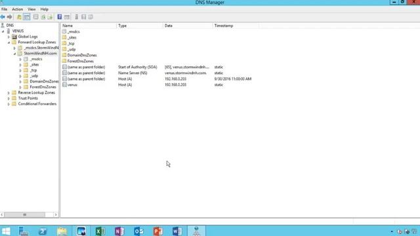Toggle the Show/Hide Console Tree icon

tap(26, 17)
